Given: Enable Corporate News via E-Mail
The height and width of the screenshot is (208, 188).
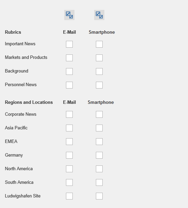Looking at the screenshot, I should [69, 114].
